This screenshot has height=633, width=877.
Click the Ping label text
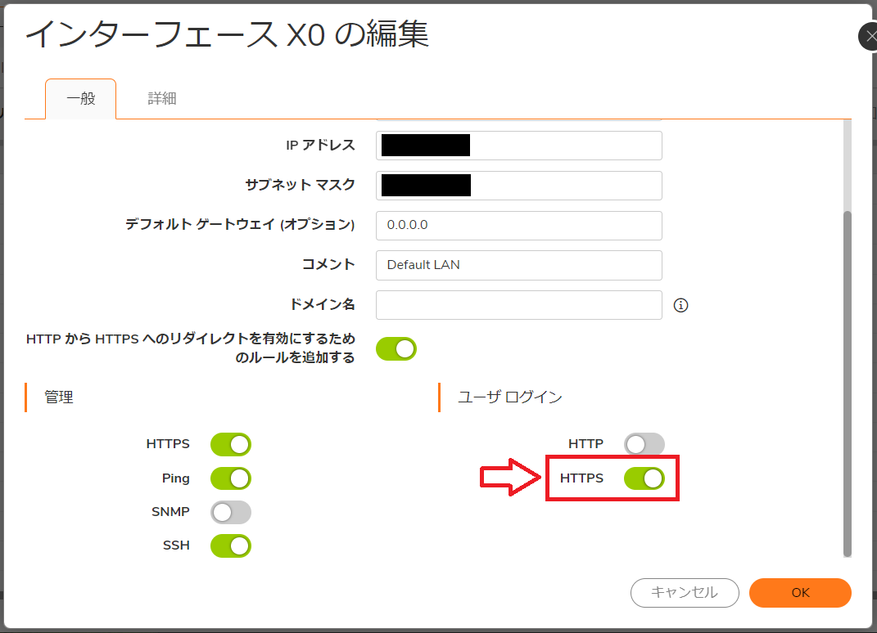coord(175,478)
